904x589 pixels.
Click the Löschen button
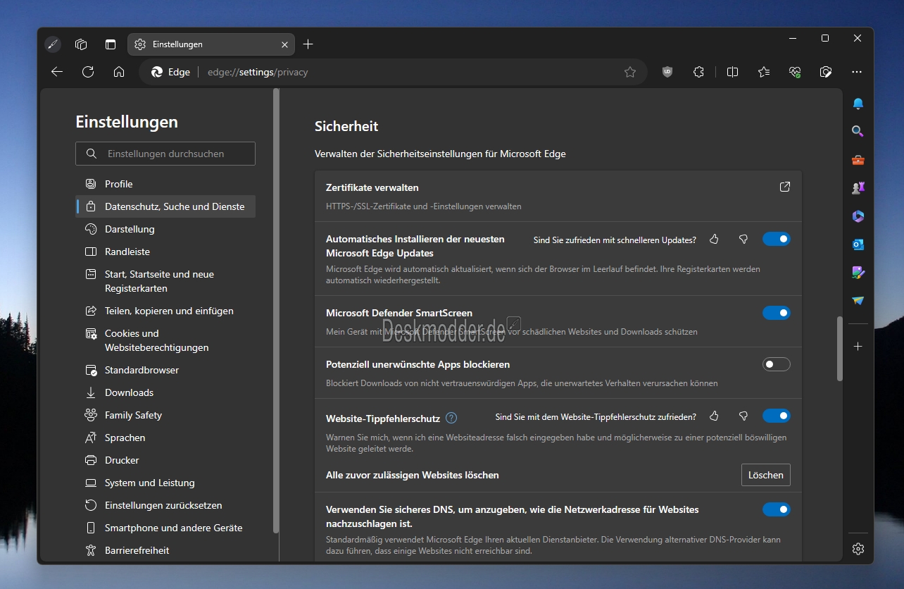(x=766, y=475)
